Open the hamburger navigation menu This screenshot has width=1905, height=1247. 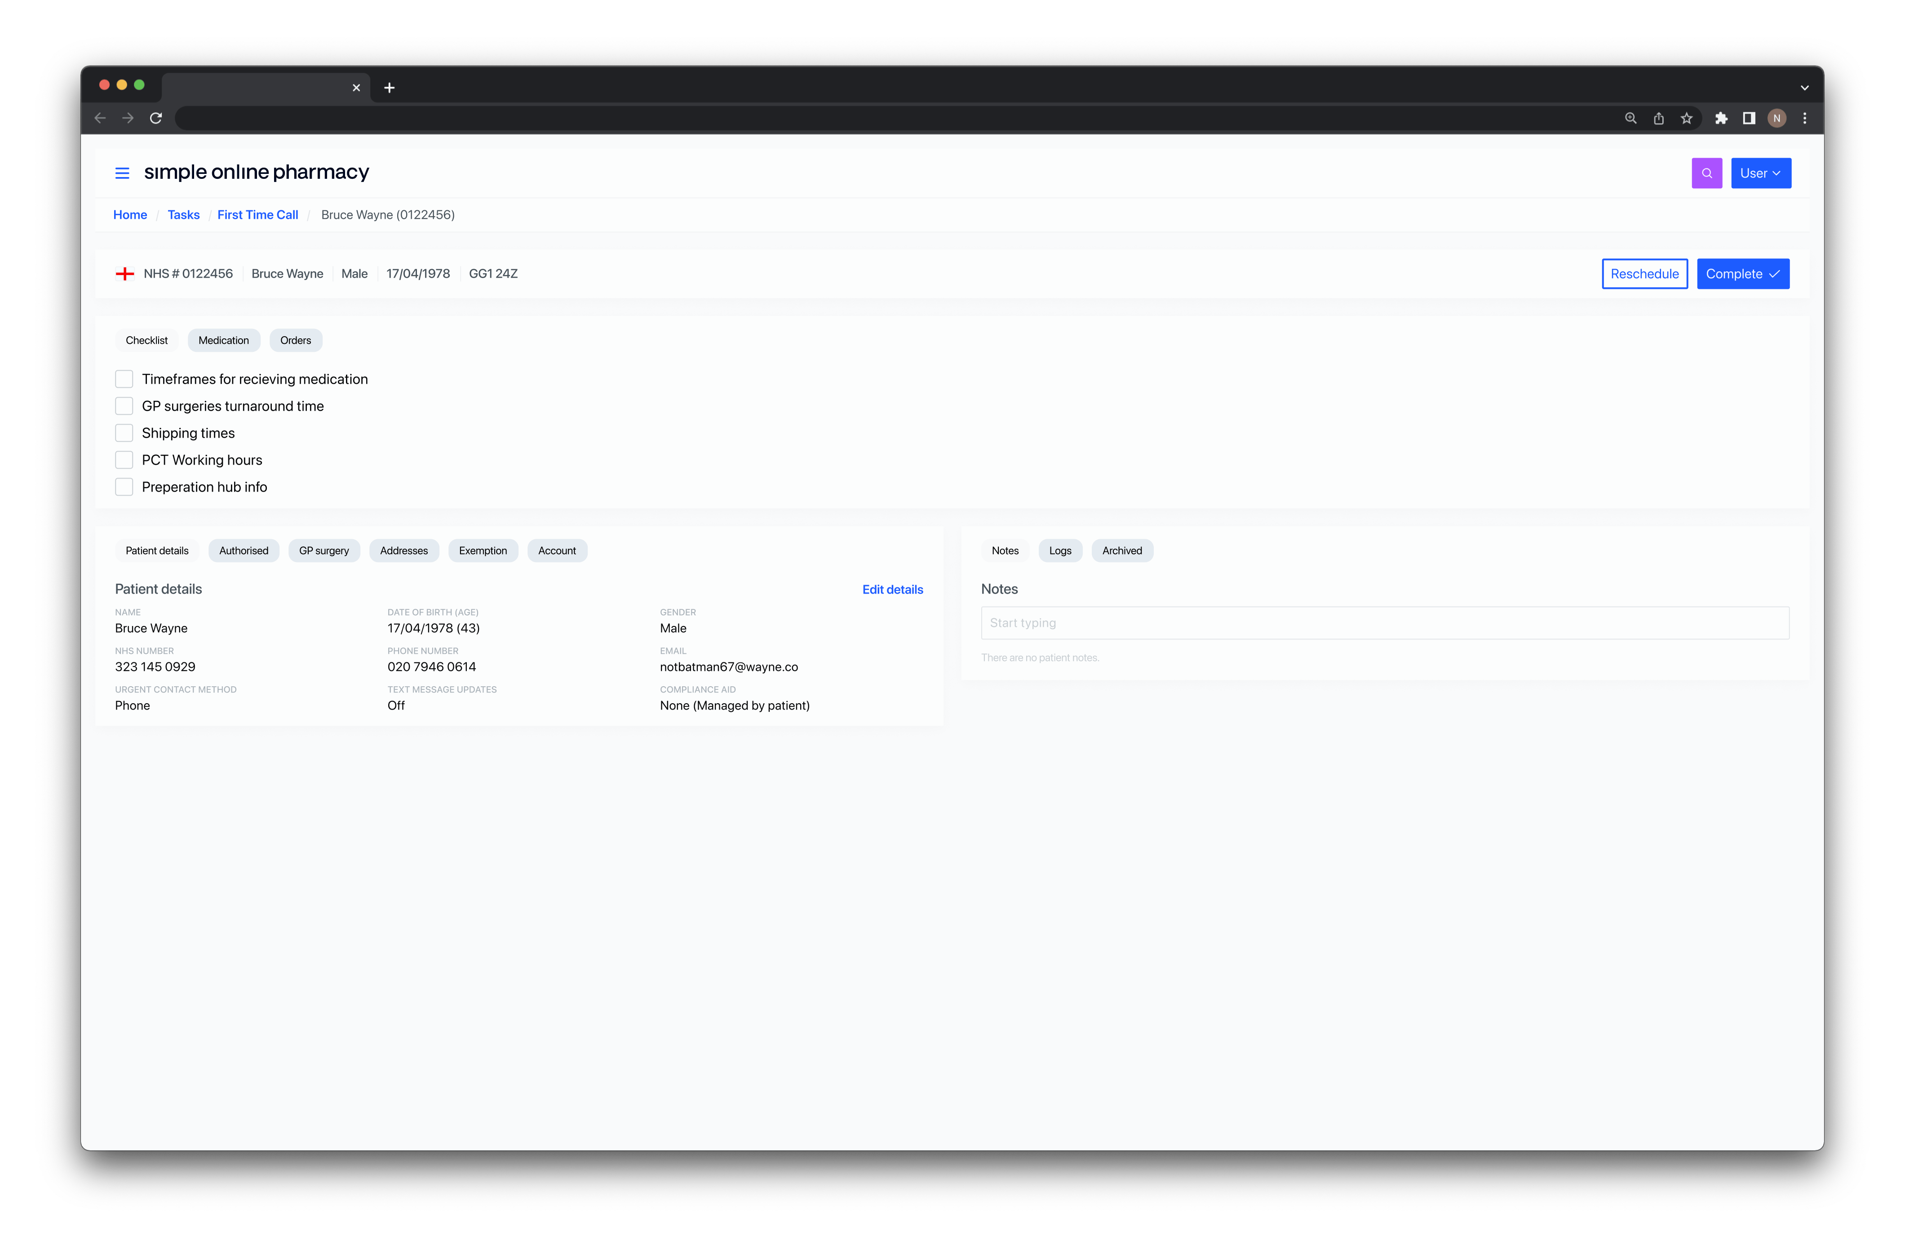point(123,173)
